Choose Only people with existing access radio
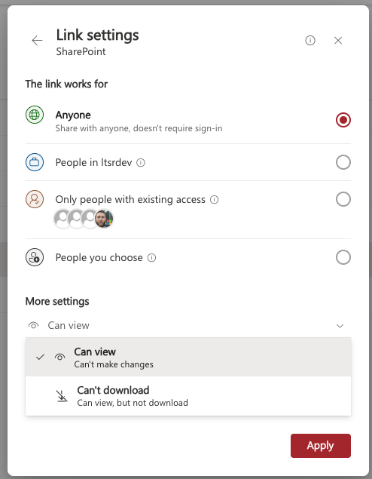The height and width of the screenshot is (479, 372). pos(343,199)
